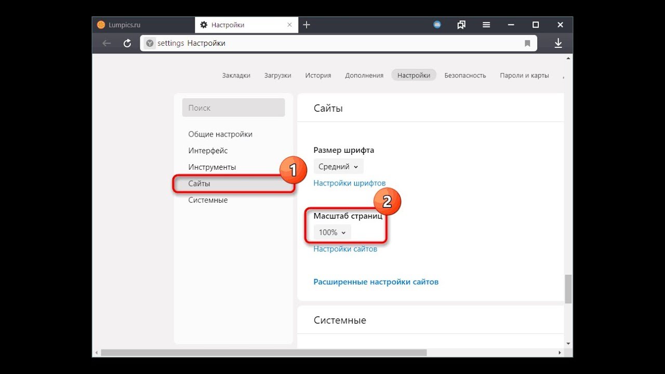
Task: Open the Дополнения section
Action: coord(364,75)
